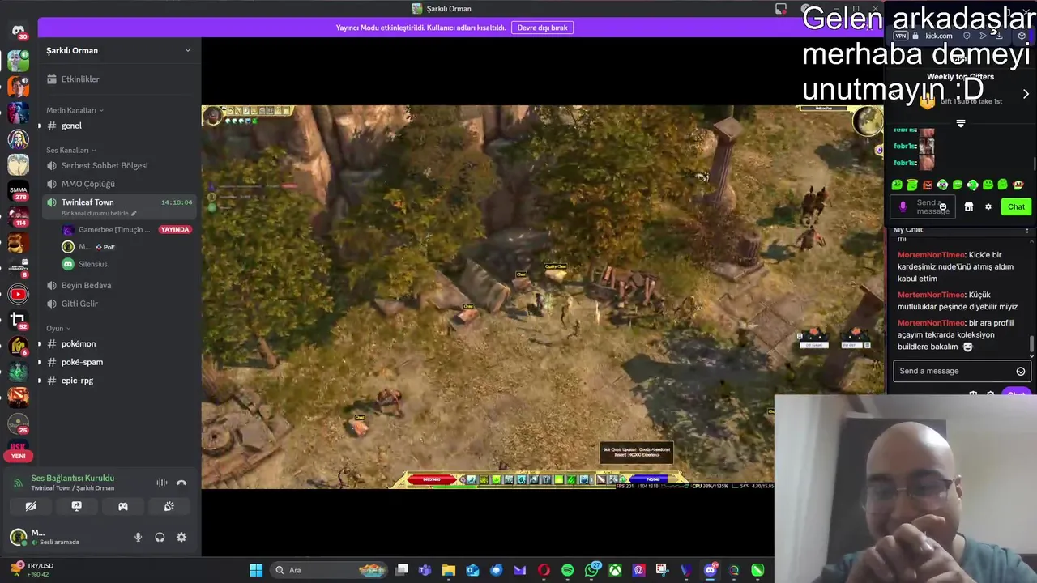Open File Explorer from the taskbar
1037x583 pixels.
(x=448, y=570)
